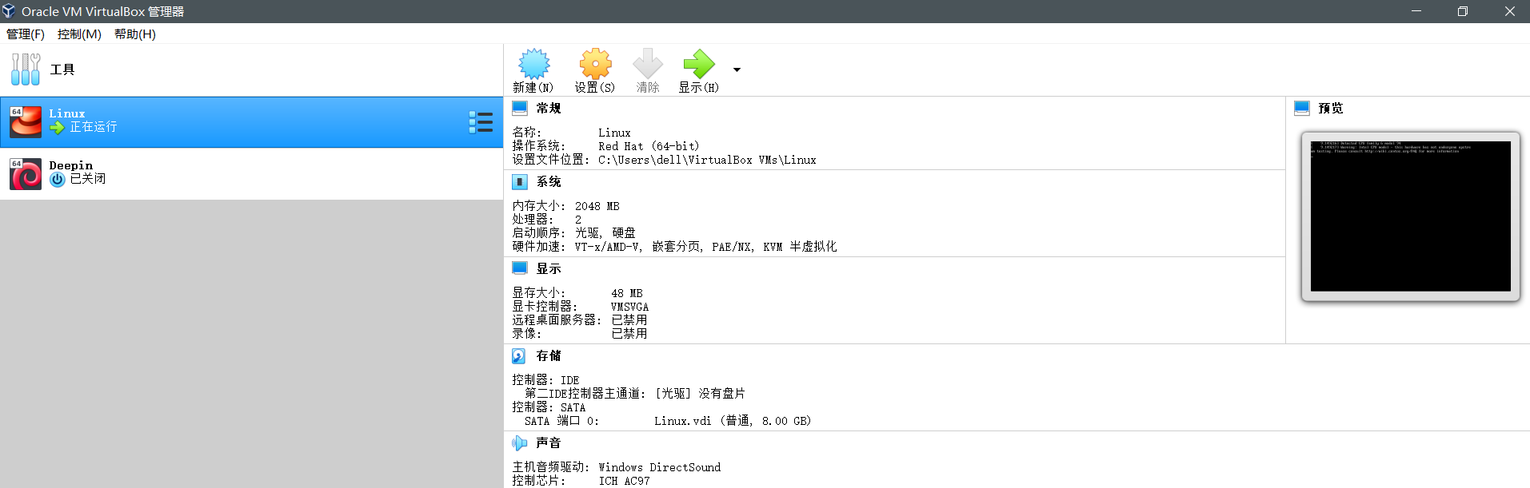The width and height of the screenshot is (1530, 488).
Task: Open the 控制(M) menu
Action: point(79,34)
